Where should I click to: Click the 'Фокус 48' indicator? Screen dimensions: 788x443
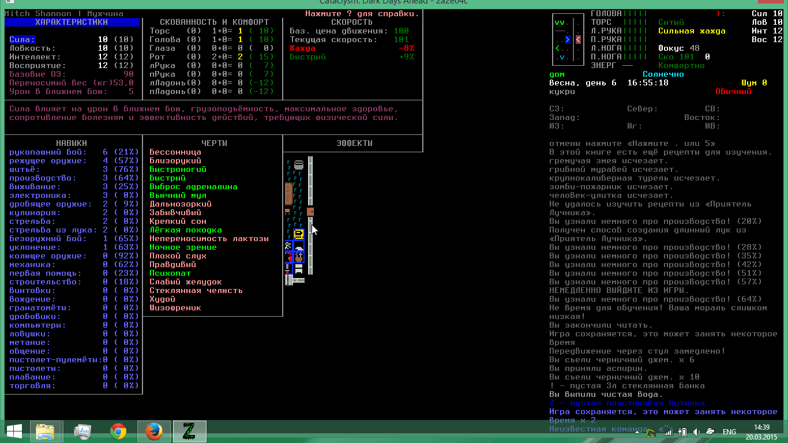click(x=679, y=48)
